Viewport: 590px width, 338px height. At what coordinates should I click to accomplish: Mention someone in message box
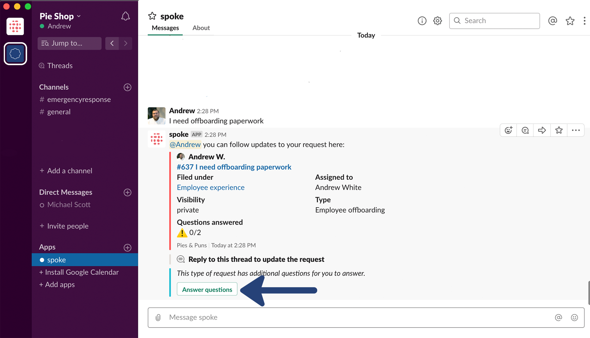[558, 317]
